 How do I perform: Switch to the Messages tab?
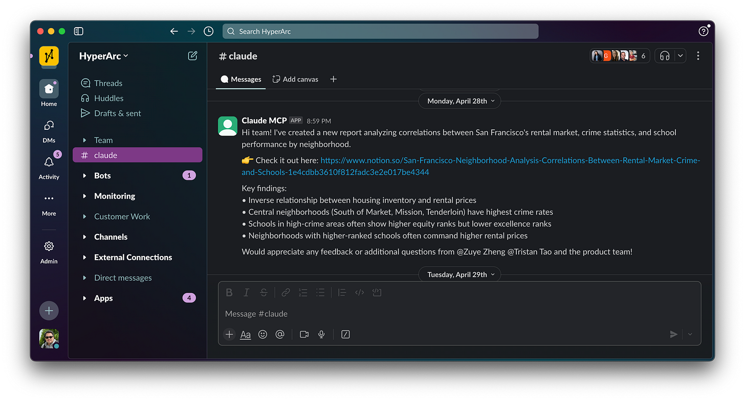pos(240,79)
